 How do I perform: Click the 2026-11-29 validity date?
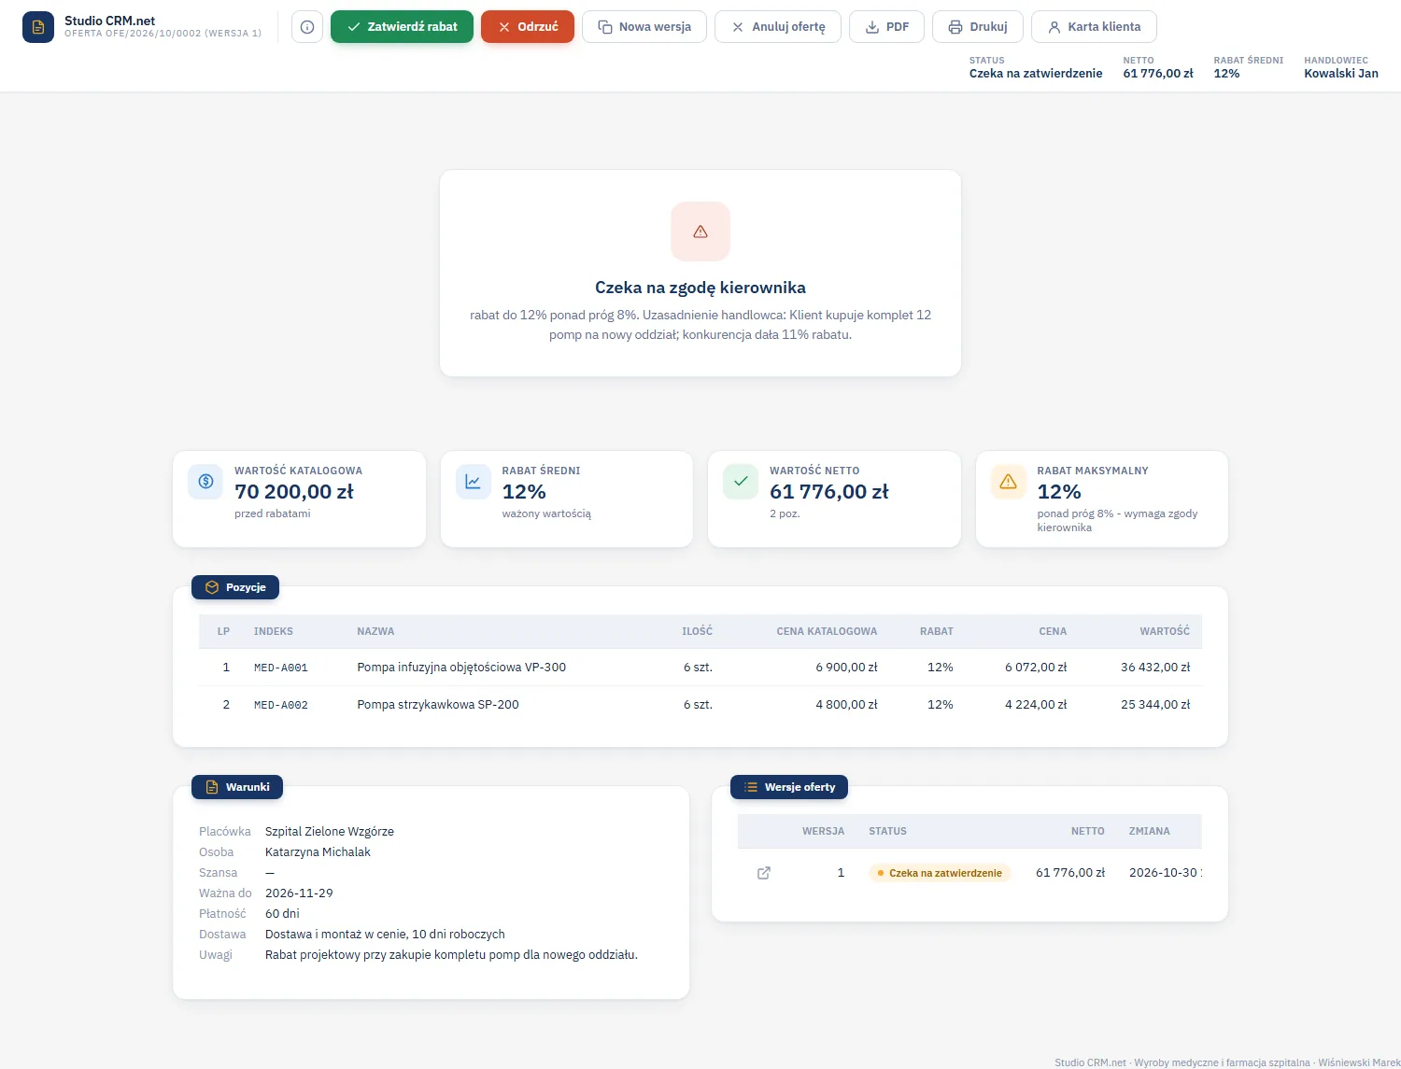tap(299, 893)
